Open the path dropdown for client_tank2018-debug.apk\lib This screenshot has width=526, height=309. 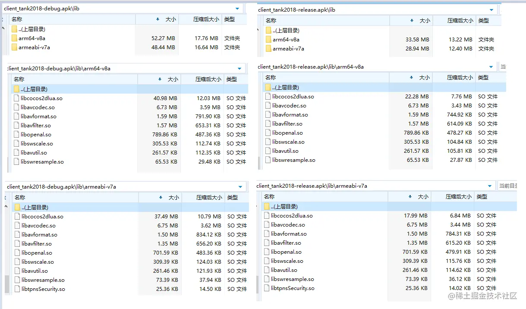[236, 8]
